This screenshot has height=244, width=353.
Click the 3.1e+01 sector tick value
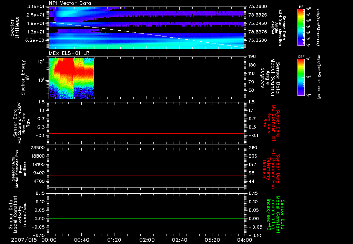[x=36, y=6]
